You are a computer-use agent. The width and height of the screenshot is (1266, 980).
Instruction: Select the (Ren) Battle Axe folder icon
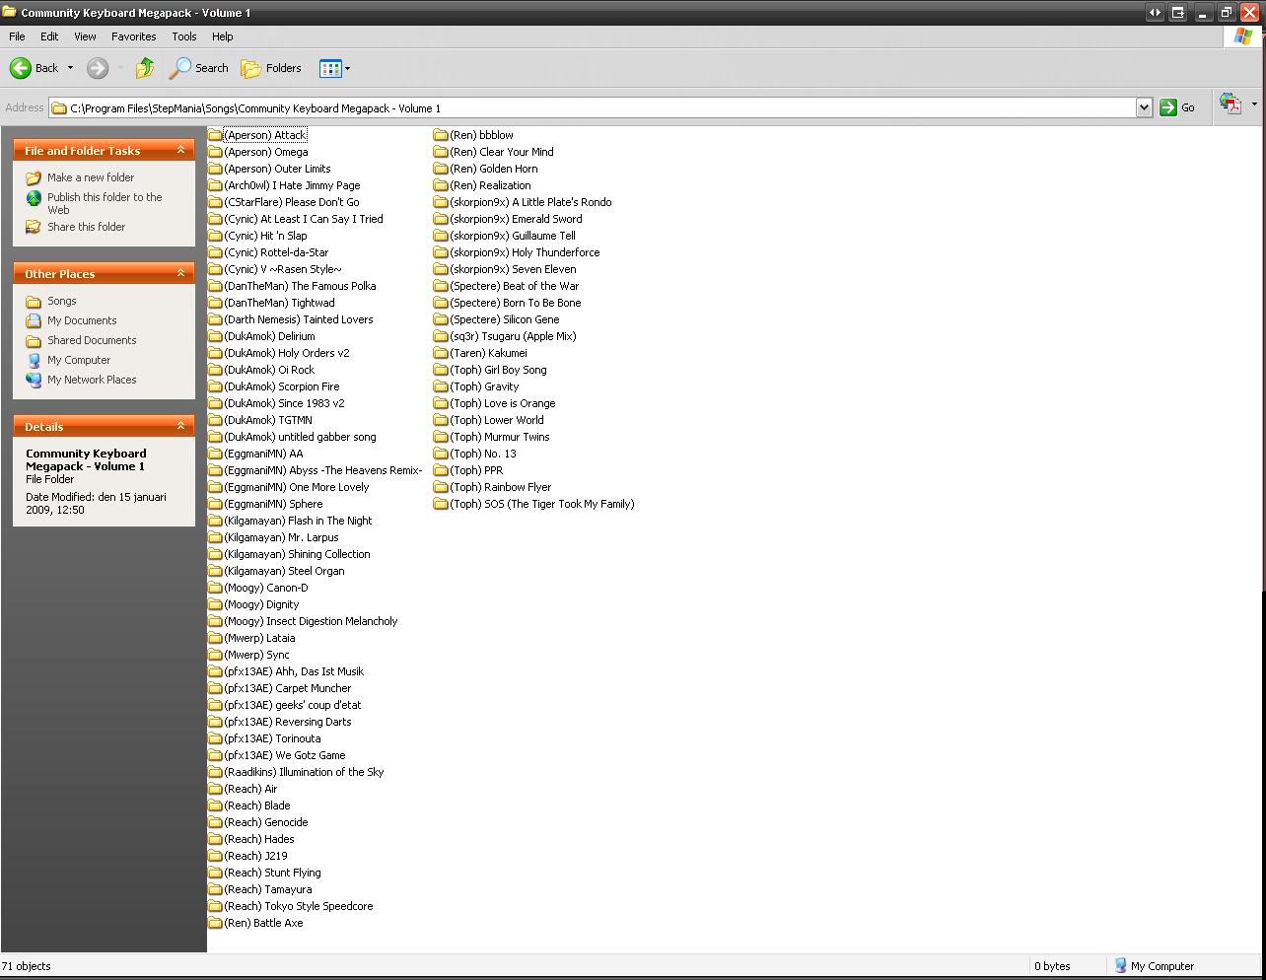tap(215, 923)
